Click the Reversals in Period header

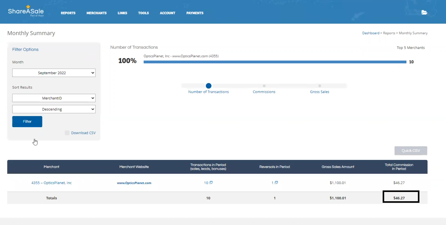point(274,167)
